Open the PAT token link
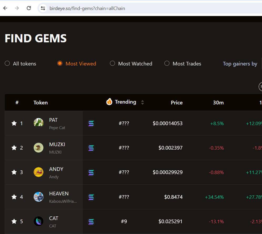The image size is (262, 234). pos(53,120)
